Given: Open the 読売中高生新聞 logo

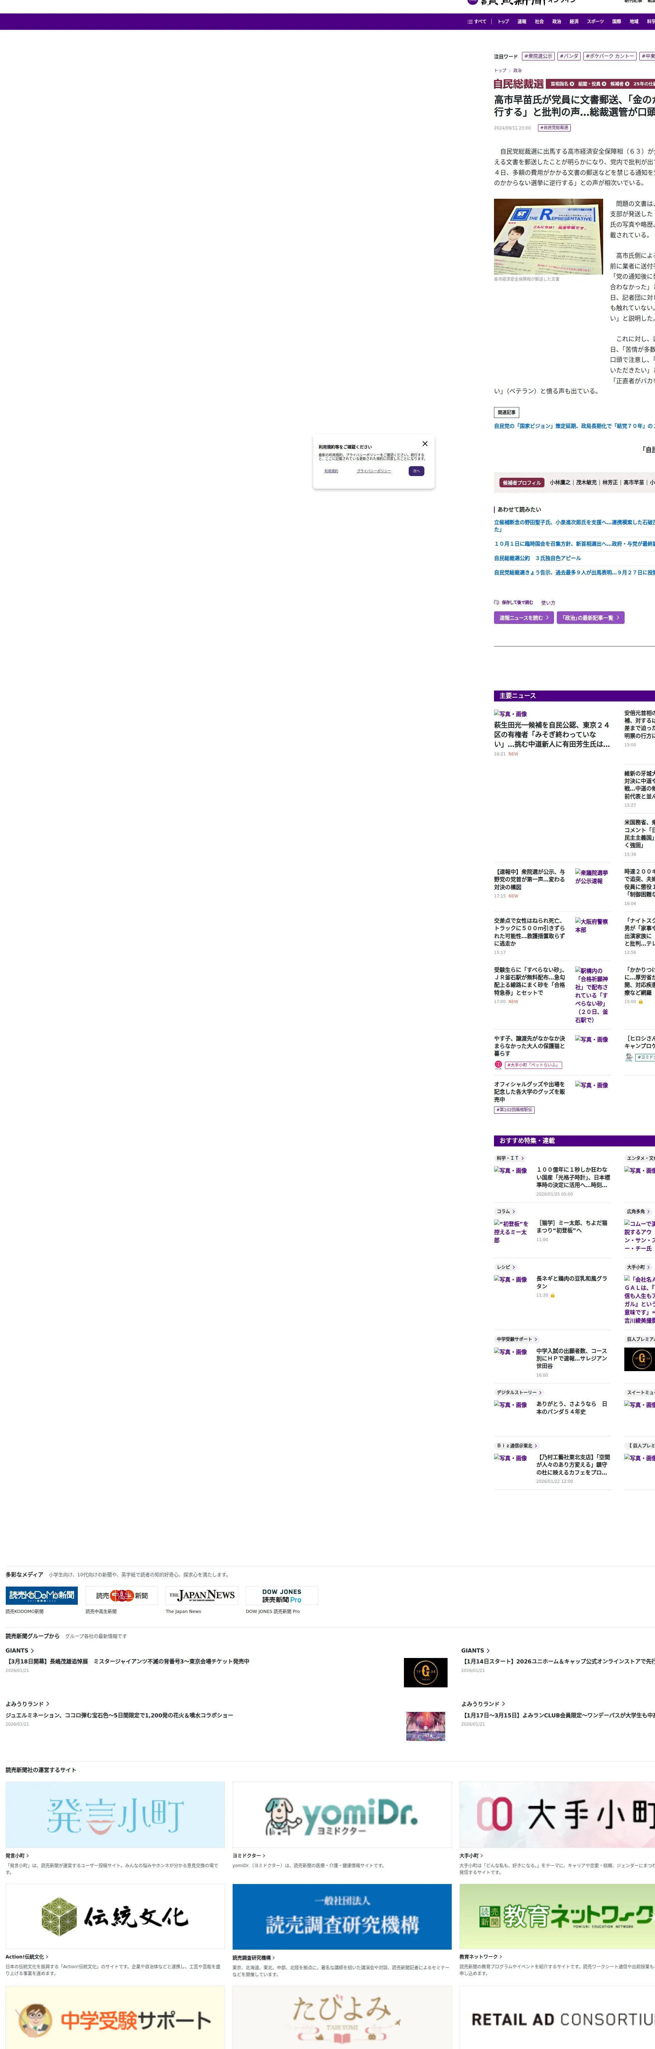Looking at the screenshot, I should pyautogui.click(x=122, y=1595).
